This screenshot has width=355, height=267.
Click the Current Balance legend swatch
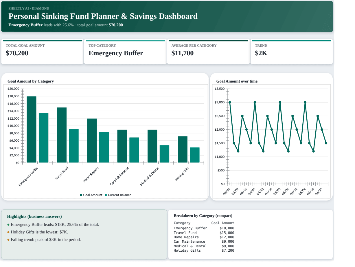tap(106, 195)
